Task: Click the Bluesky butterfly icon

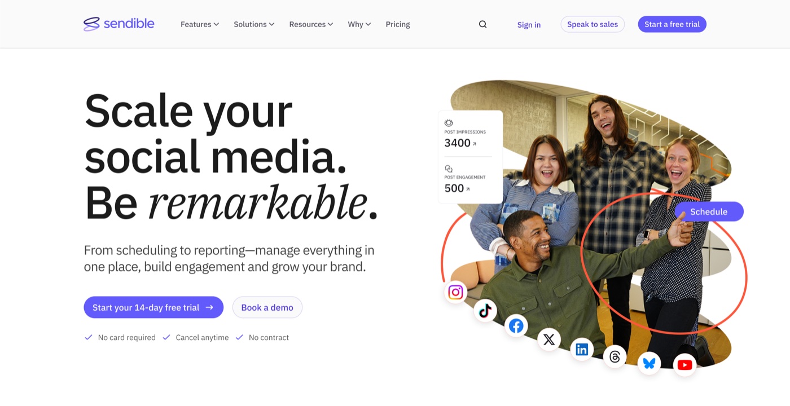Action: (649, 363)
